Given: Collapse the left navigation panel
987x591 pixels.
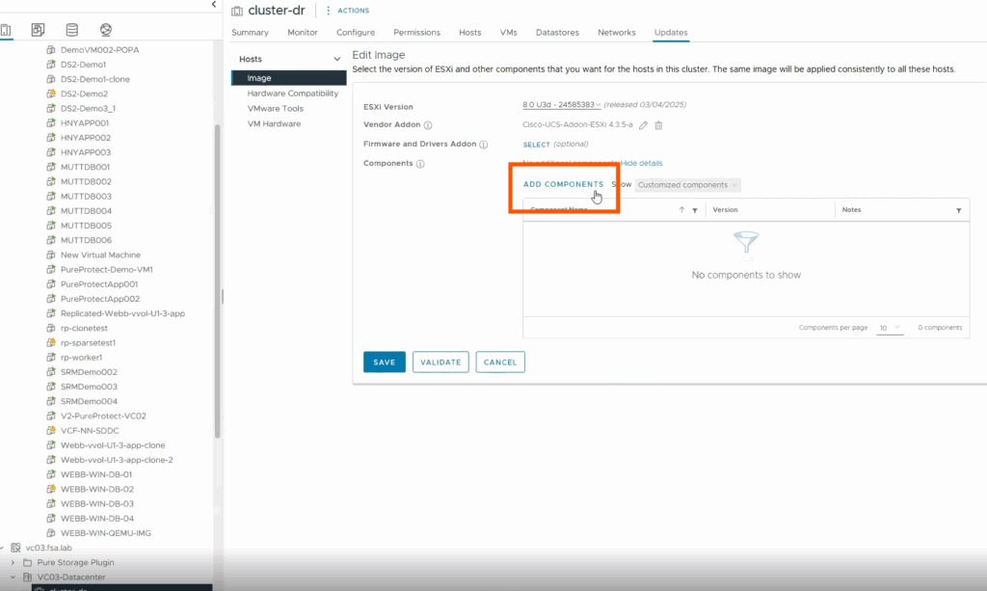Looking at the screenshot, I should pyautogui.click(x=214, y=6).
